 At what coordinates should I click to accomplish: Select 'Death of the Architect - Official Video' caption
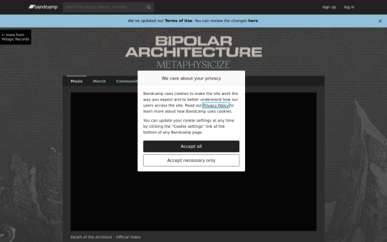tap(106, 237)
